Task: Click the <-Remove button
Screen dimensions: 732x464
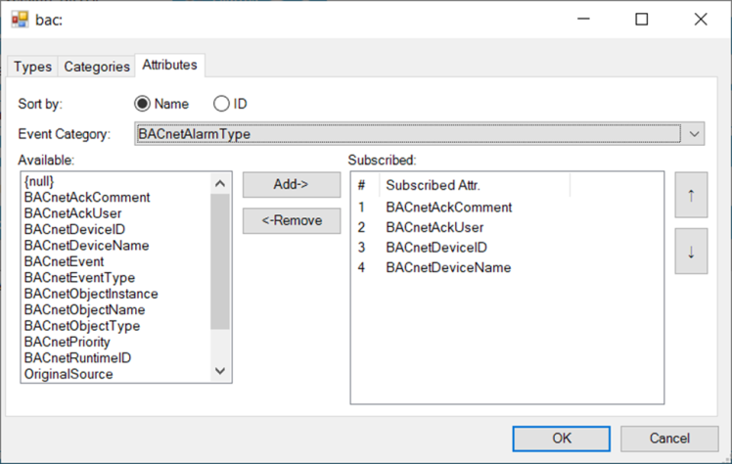Action: click(292, 220)
